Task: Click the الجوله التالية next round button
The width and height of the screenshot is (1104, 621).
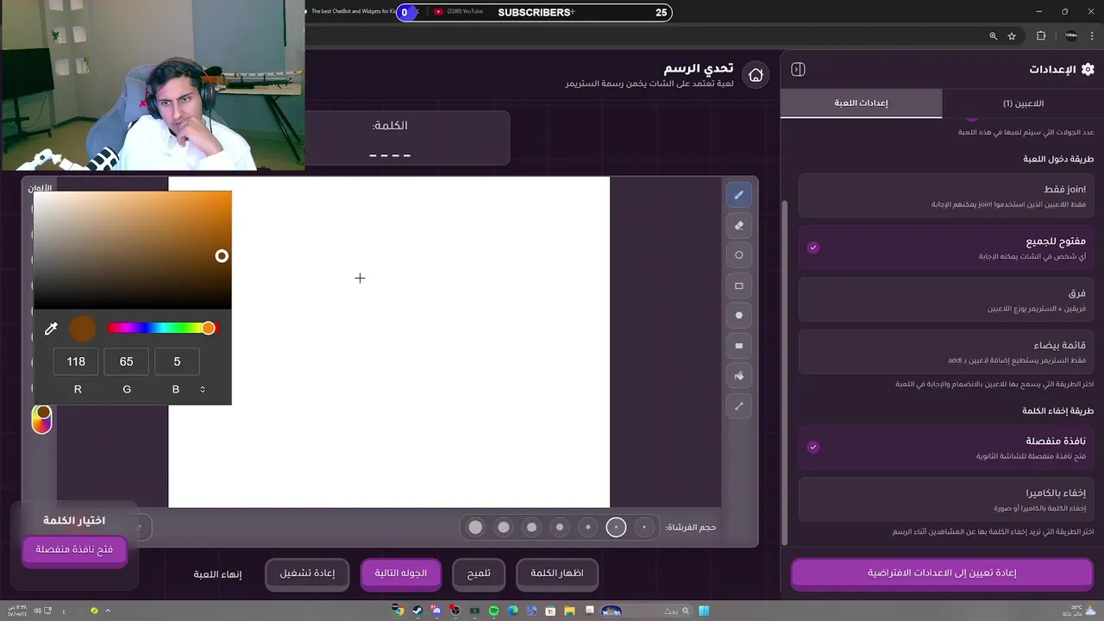Action: pyautogui.click(x=400, y=573)
